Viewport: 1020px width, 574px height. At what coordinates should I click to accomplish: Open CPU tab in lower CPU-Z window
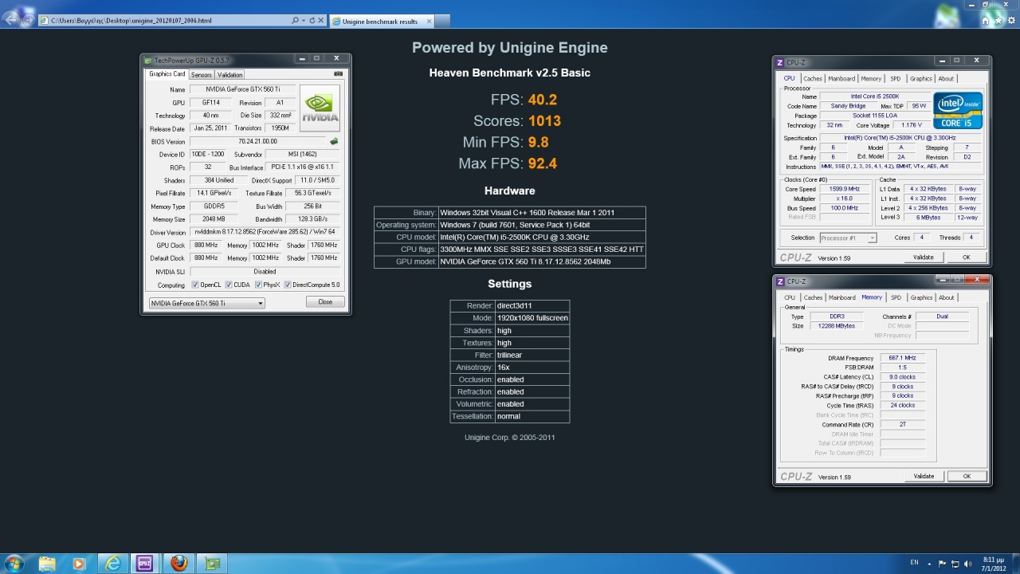click(790, 298)
